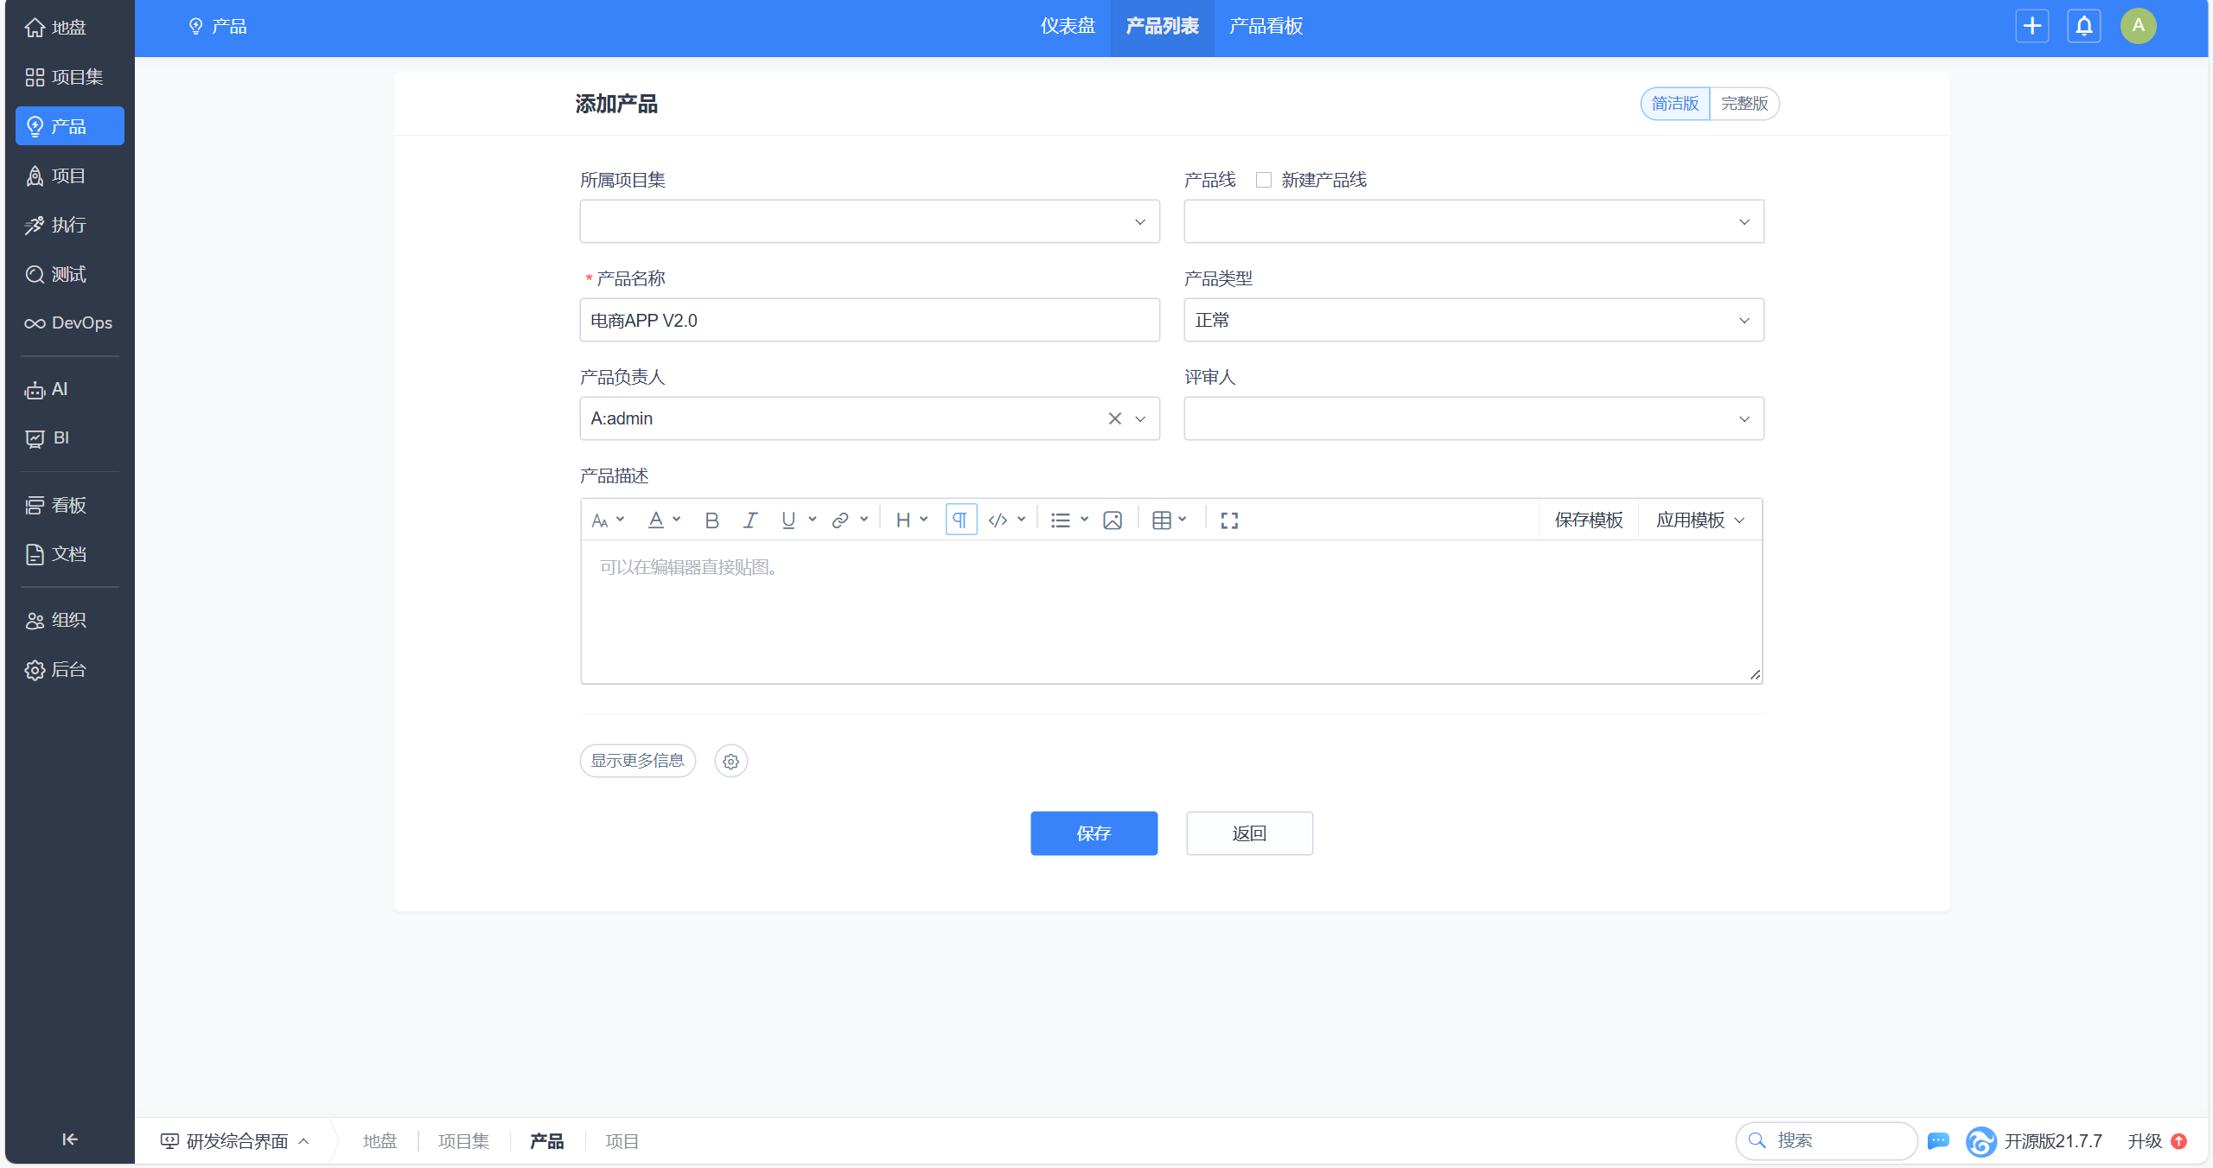Click the bold formatting icon
Image resolution: width=2213 pixels, height=1168 pixels.
click(711, 520)
